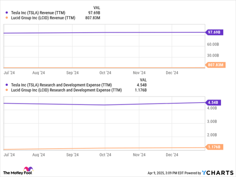Click Jul '24 on the revenue chart axis
This screenshot has width=236, height=177.
(9, 73)
